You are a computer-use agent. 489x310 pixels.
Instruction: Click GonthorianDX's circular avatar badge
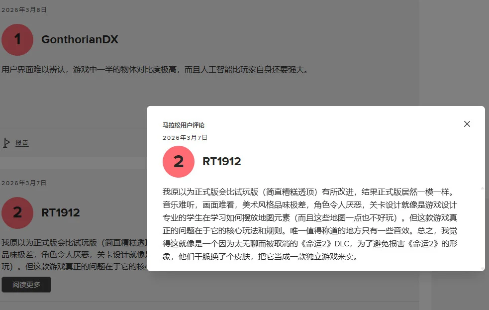(17, 40)
